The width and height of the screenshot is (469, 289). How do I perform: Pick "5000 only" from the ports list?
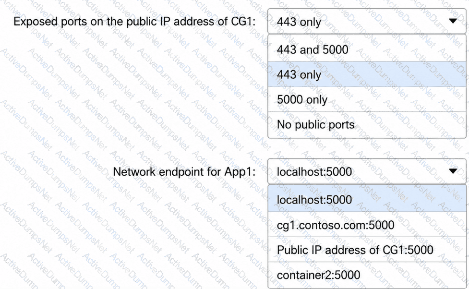[x=367, y=99]
